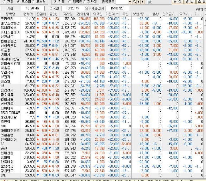Sort by the 은행 column header
Screen dimensions: 206x181
(x=156, y=14)
